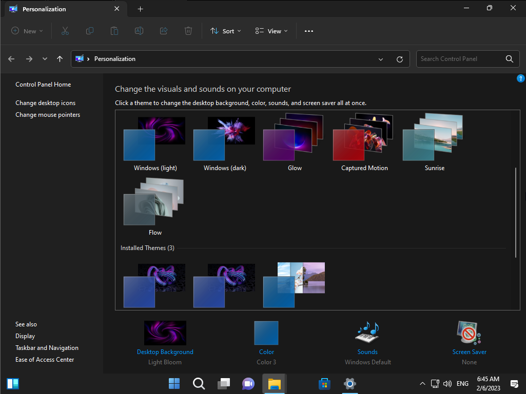Click the Refresh icon in the address bar

[400, 59]
